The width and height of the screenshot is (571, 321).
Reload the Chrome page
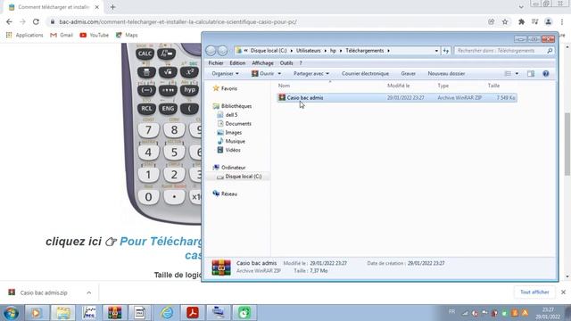pyautogui.click(x=36, y=21)
